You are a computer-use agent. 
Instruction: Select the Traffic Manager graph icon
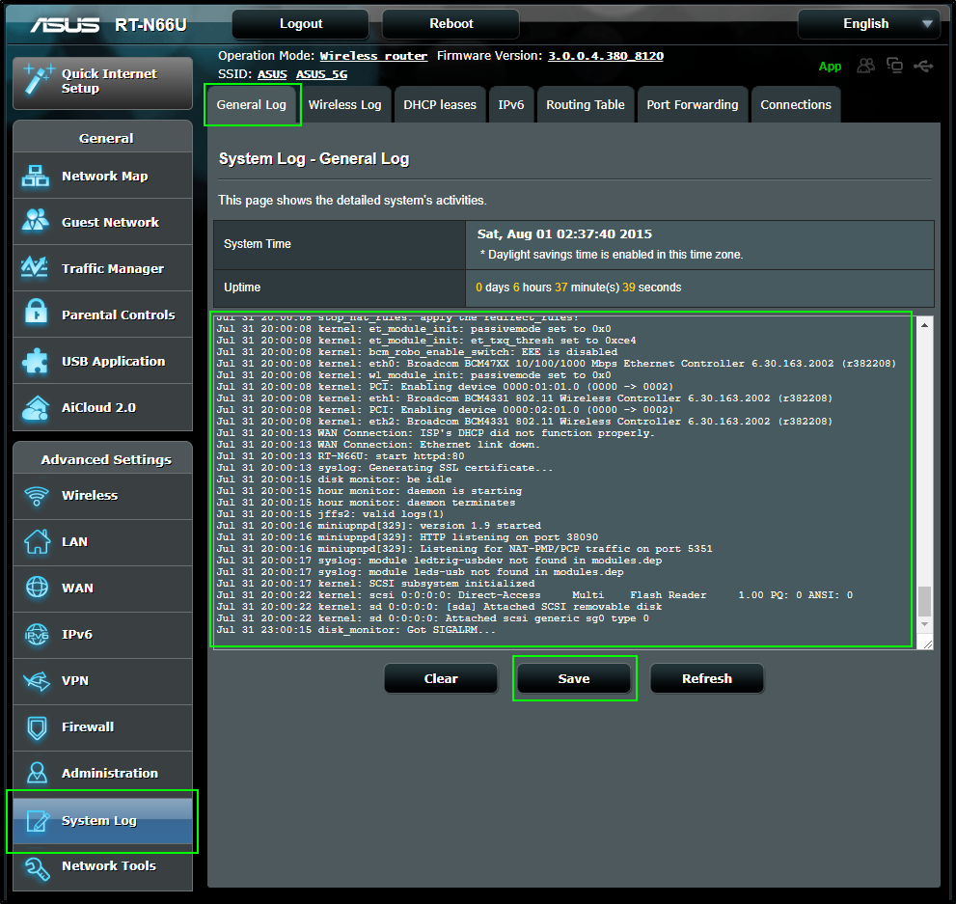pyautogui.click(x=35, y=267)
